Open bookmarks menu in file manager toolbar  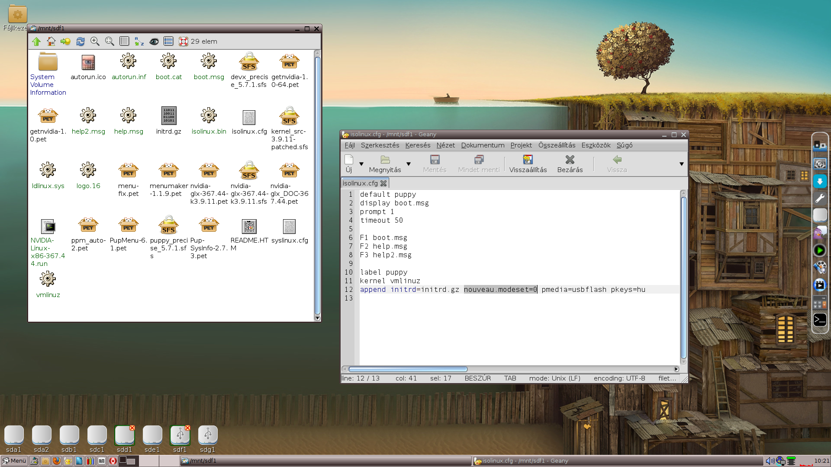(65, 42)
